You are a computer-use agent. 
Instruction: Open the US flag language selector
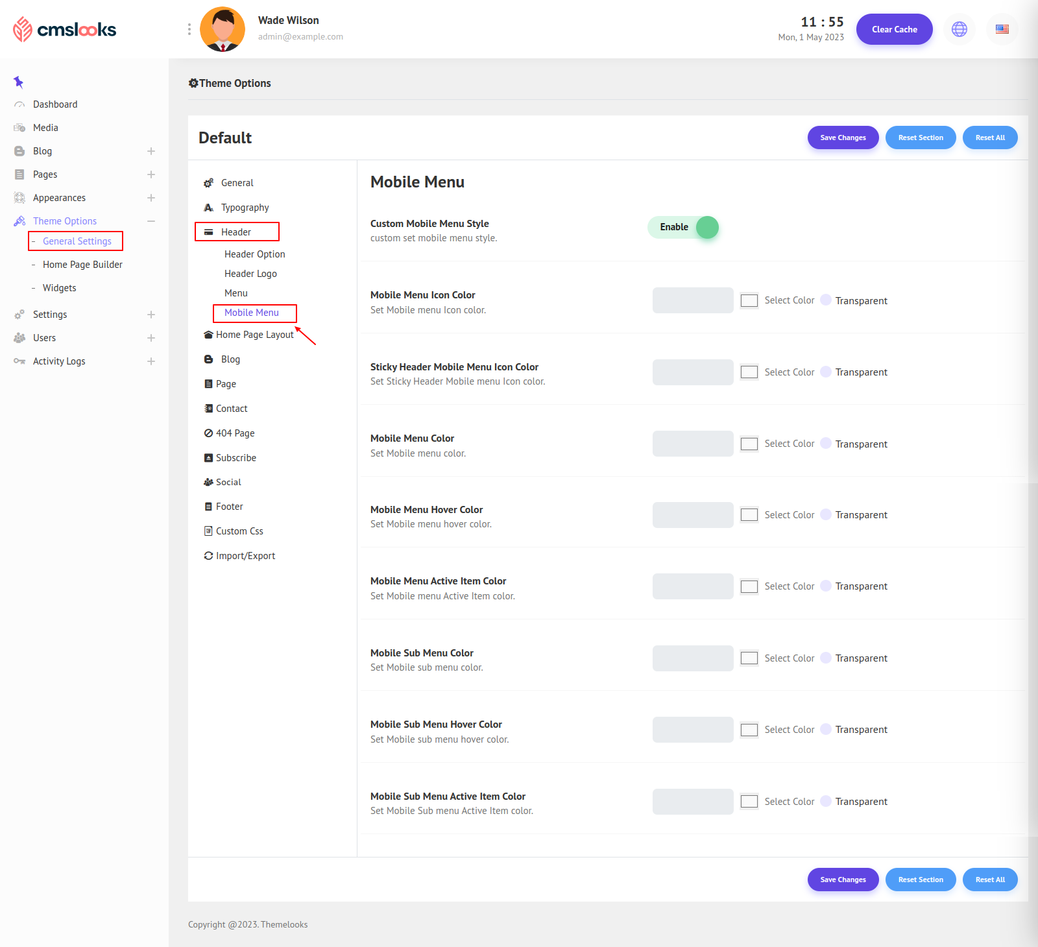coord(1002,29)
